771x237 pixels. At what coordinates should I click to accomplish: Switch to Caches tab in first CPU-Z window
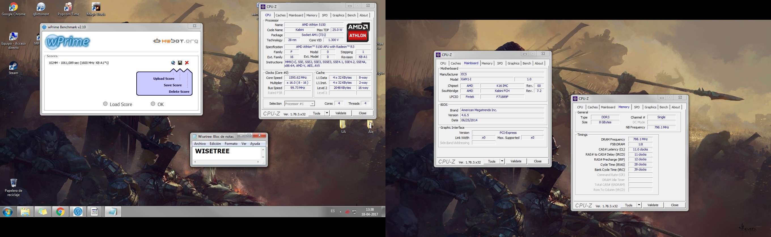click(x=280, y=15)
